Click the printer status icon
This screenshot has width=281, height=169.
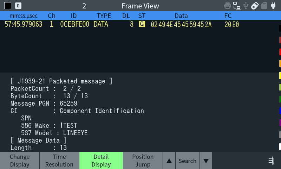click(x=228, y=6)
